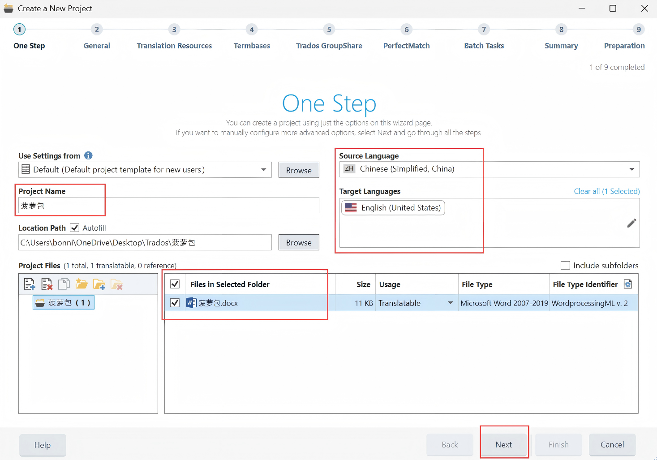Click the info icon beside Use Settings from
This screenshot has height=460, width=657.
(x=88, y=155)
